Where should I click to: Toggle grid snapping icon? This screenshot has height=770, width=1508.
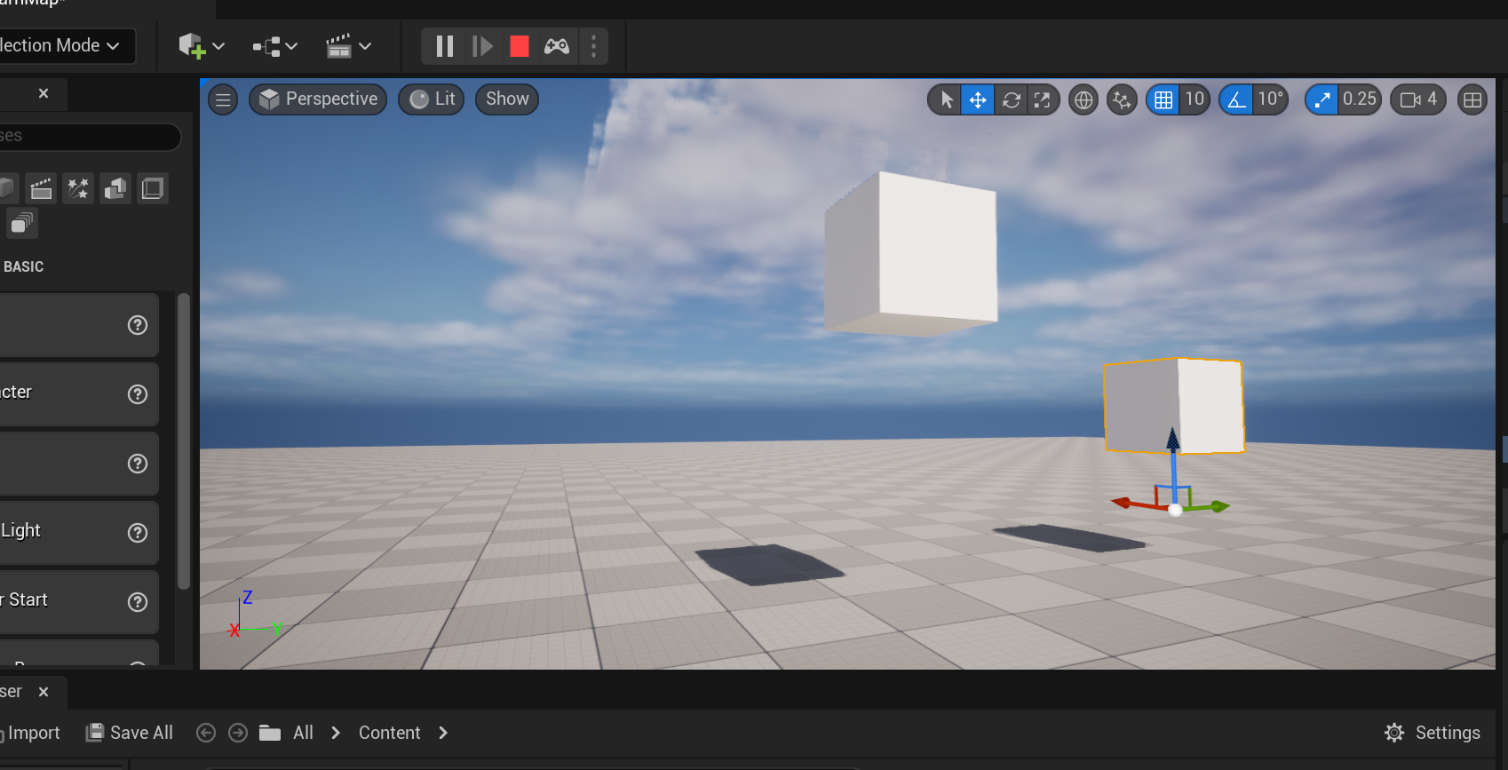[1163, 99]
